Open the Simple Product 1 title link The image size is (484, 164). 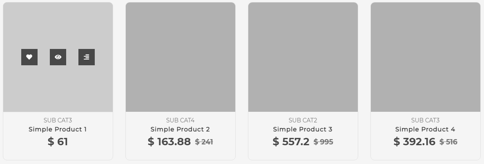click(58, 129)
